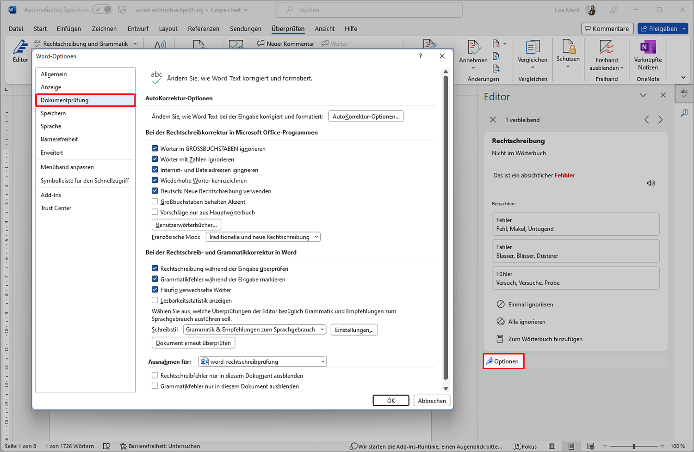Click Barrierefreiheit: Untersuchen in status bar
The image size is (694, 452).
pos(160,446)
